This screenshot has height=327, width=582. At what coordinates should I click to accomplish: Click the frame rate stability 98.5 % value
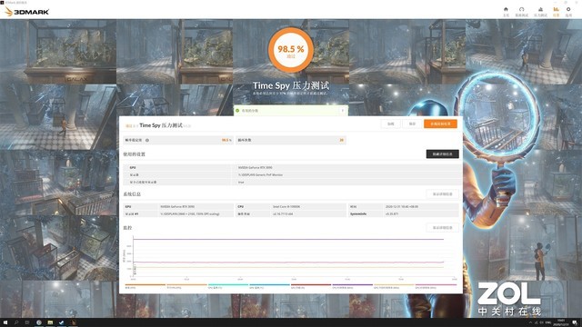click(x=226, y=140)
